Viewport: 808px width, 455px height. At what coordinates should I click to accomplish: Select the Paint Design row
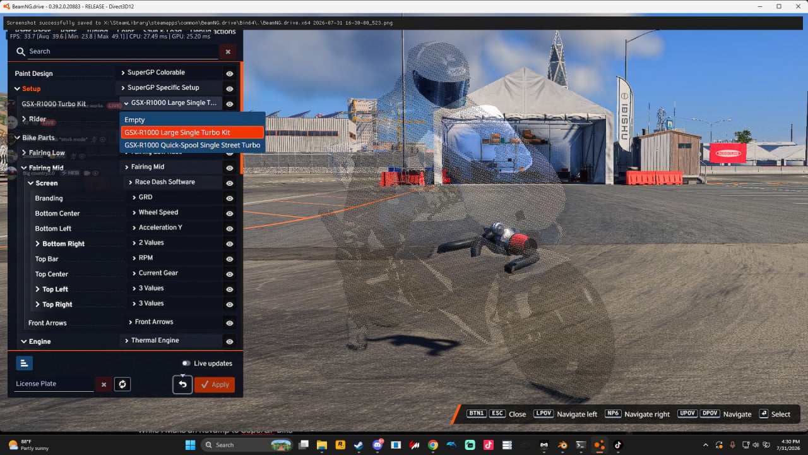[x=64, y=73]
